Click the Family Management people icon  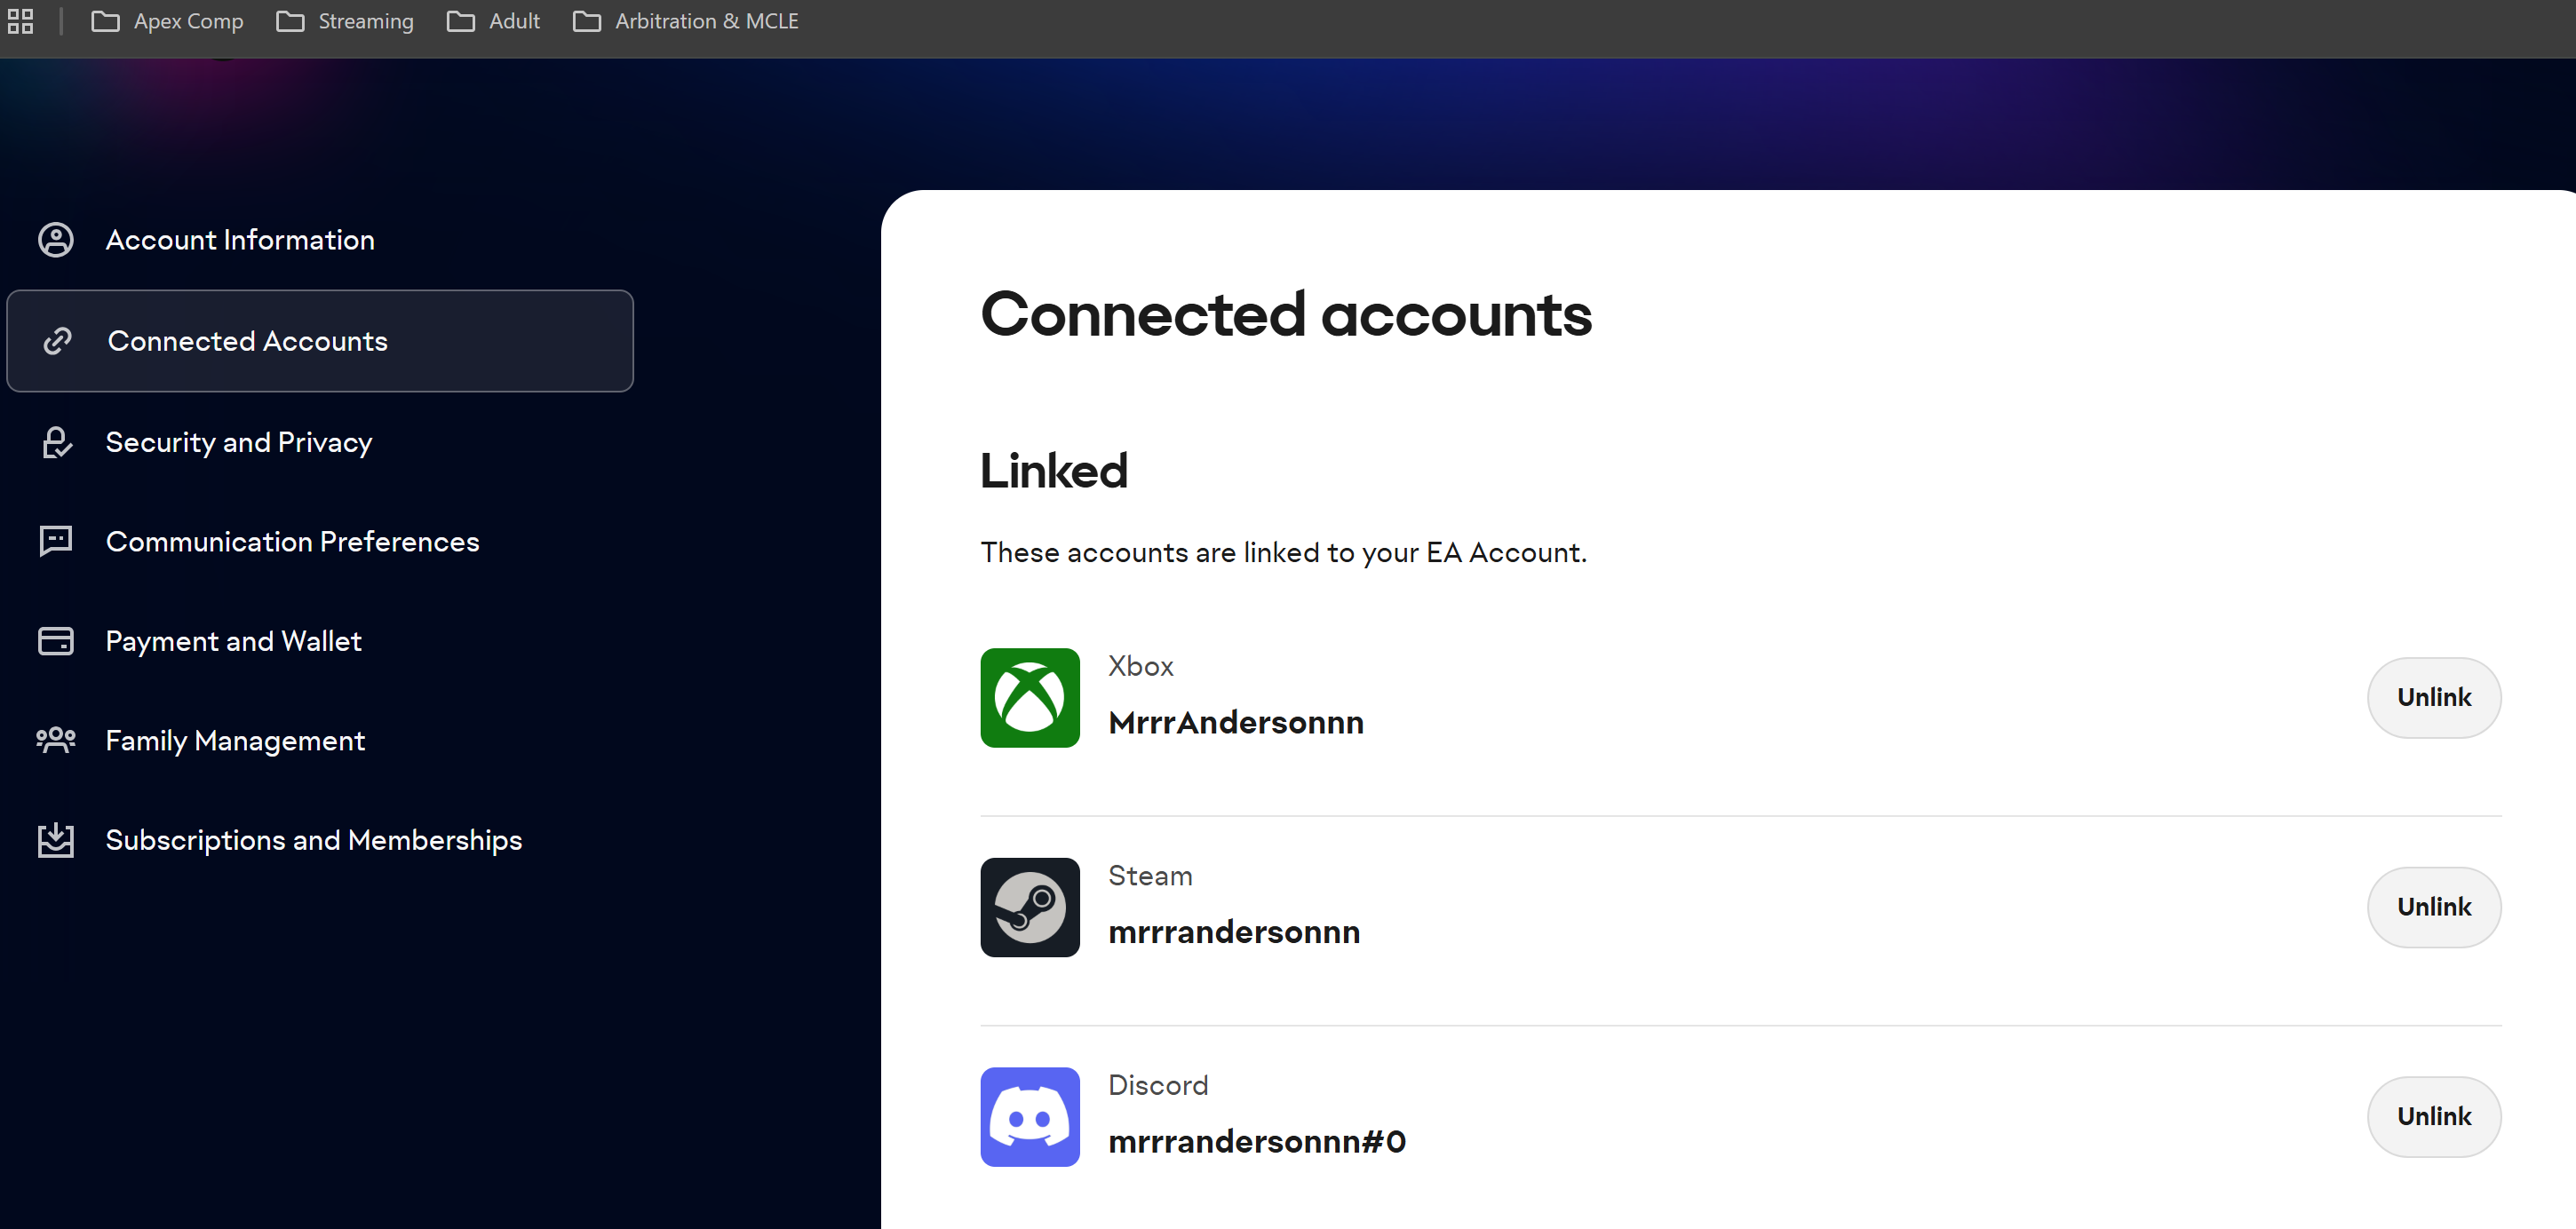56,740
